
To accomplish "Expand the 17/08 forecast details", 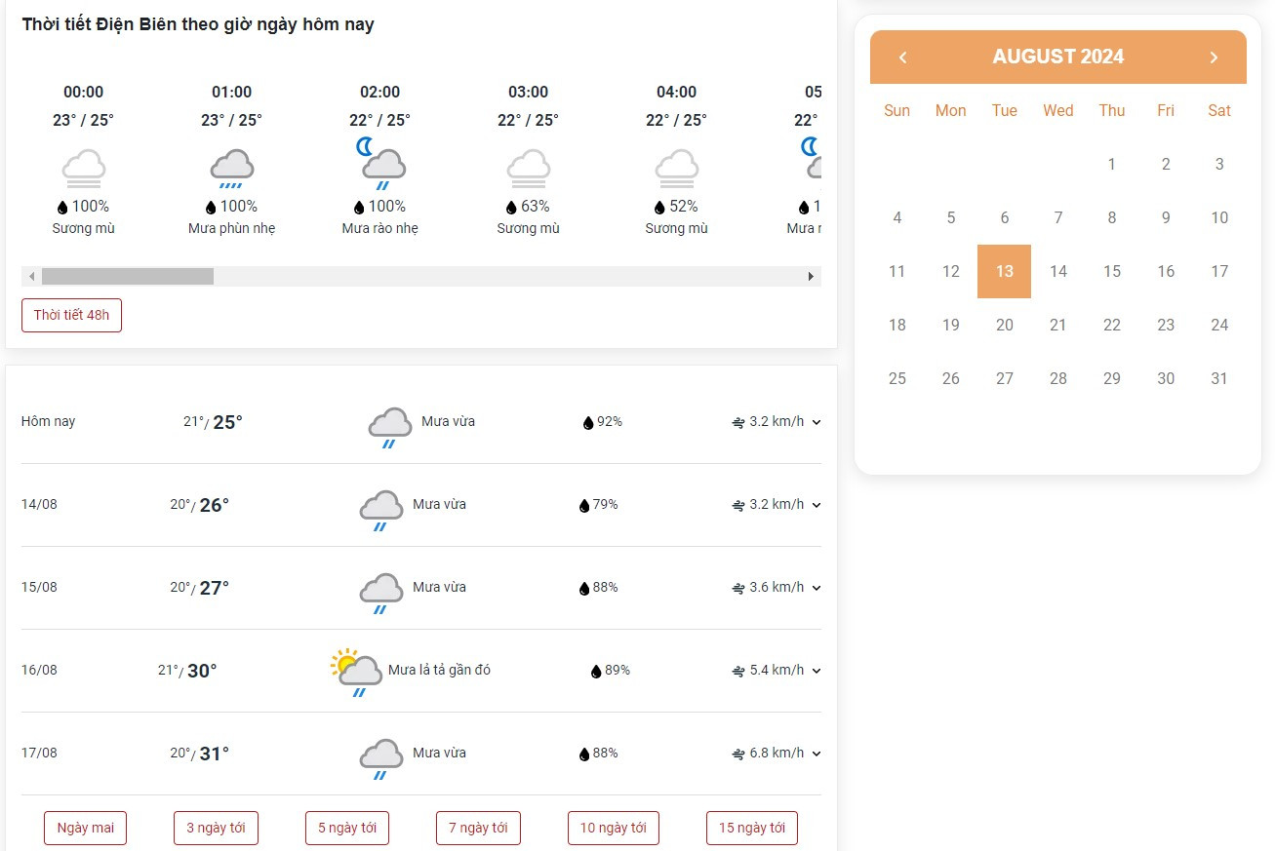I will 817,754.
